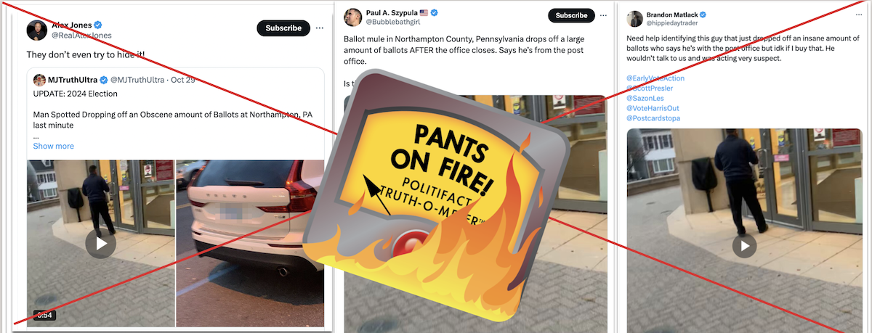The height and width of the screenshot is (333, 872).
Task: Open the @Postcardstopa mention
Action: pos(653,118)
